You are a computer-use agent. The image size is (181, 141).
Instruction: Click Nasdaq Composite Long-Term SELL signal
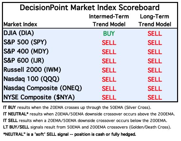(x=155, y=89)
